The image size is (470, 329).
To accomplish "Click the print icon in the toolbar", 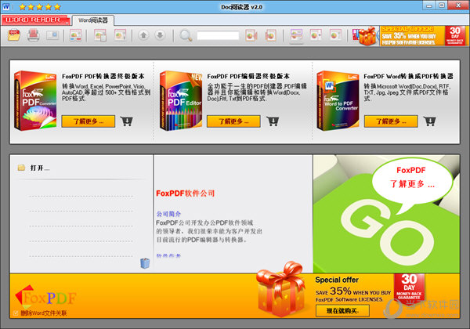I will tap(33, 35).
